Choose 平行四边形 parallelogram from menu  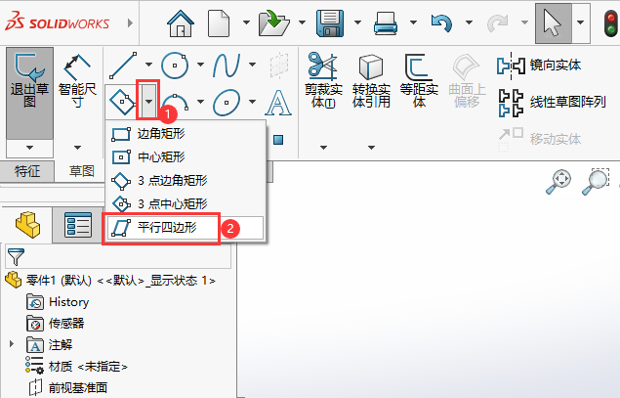[186, 228]
